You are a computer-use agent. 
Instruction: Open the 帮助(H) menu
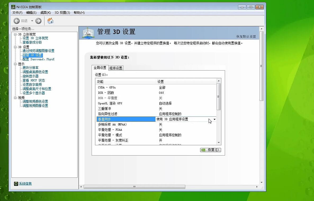click(78, 12)
